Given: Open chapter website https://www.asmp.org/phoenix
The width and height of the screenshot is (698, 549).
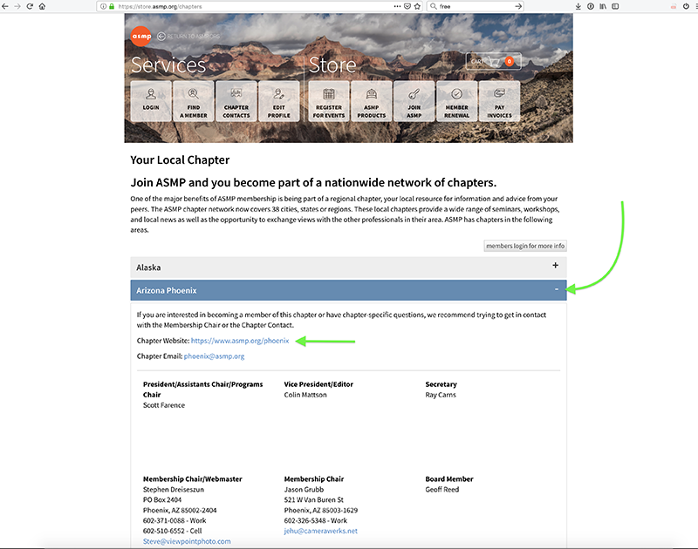Looking at the screenshot, I should coord(240,341).
